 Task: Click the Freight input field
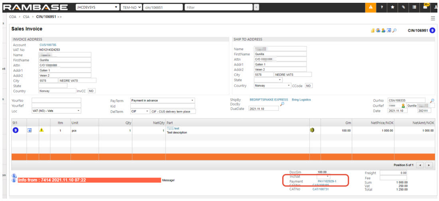point(393,173)
